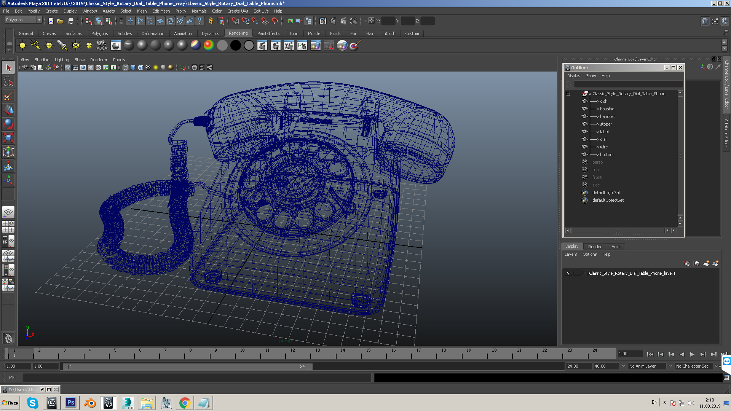Click the spot light shelf icon
This screenshot has width=731, height=411.
pos(62,46)
